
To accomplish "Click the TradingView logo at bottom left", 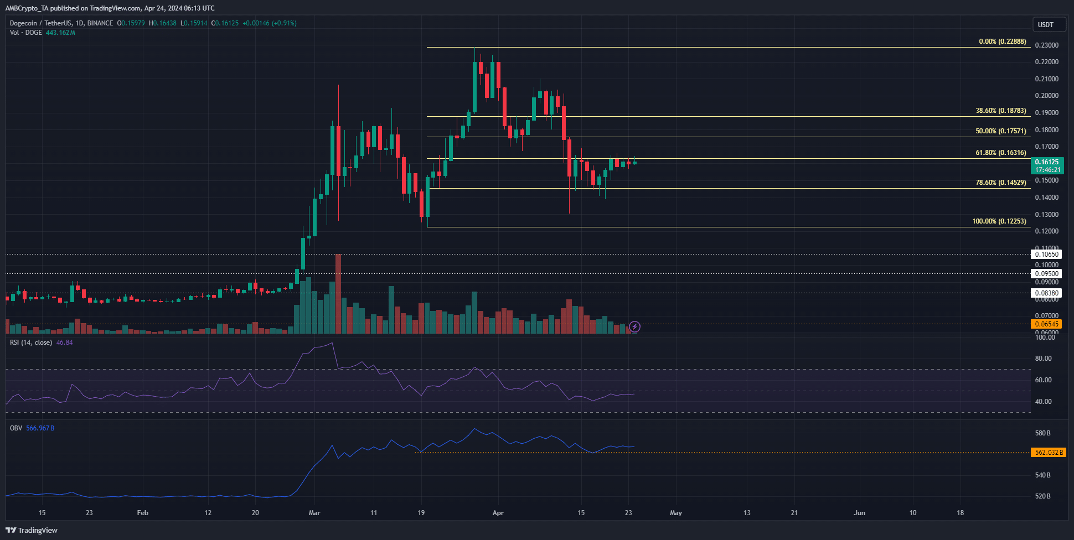I will 32,530.
